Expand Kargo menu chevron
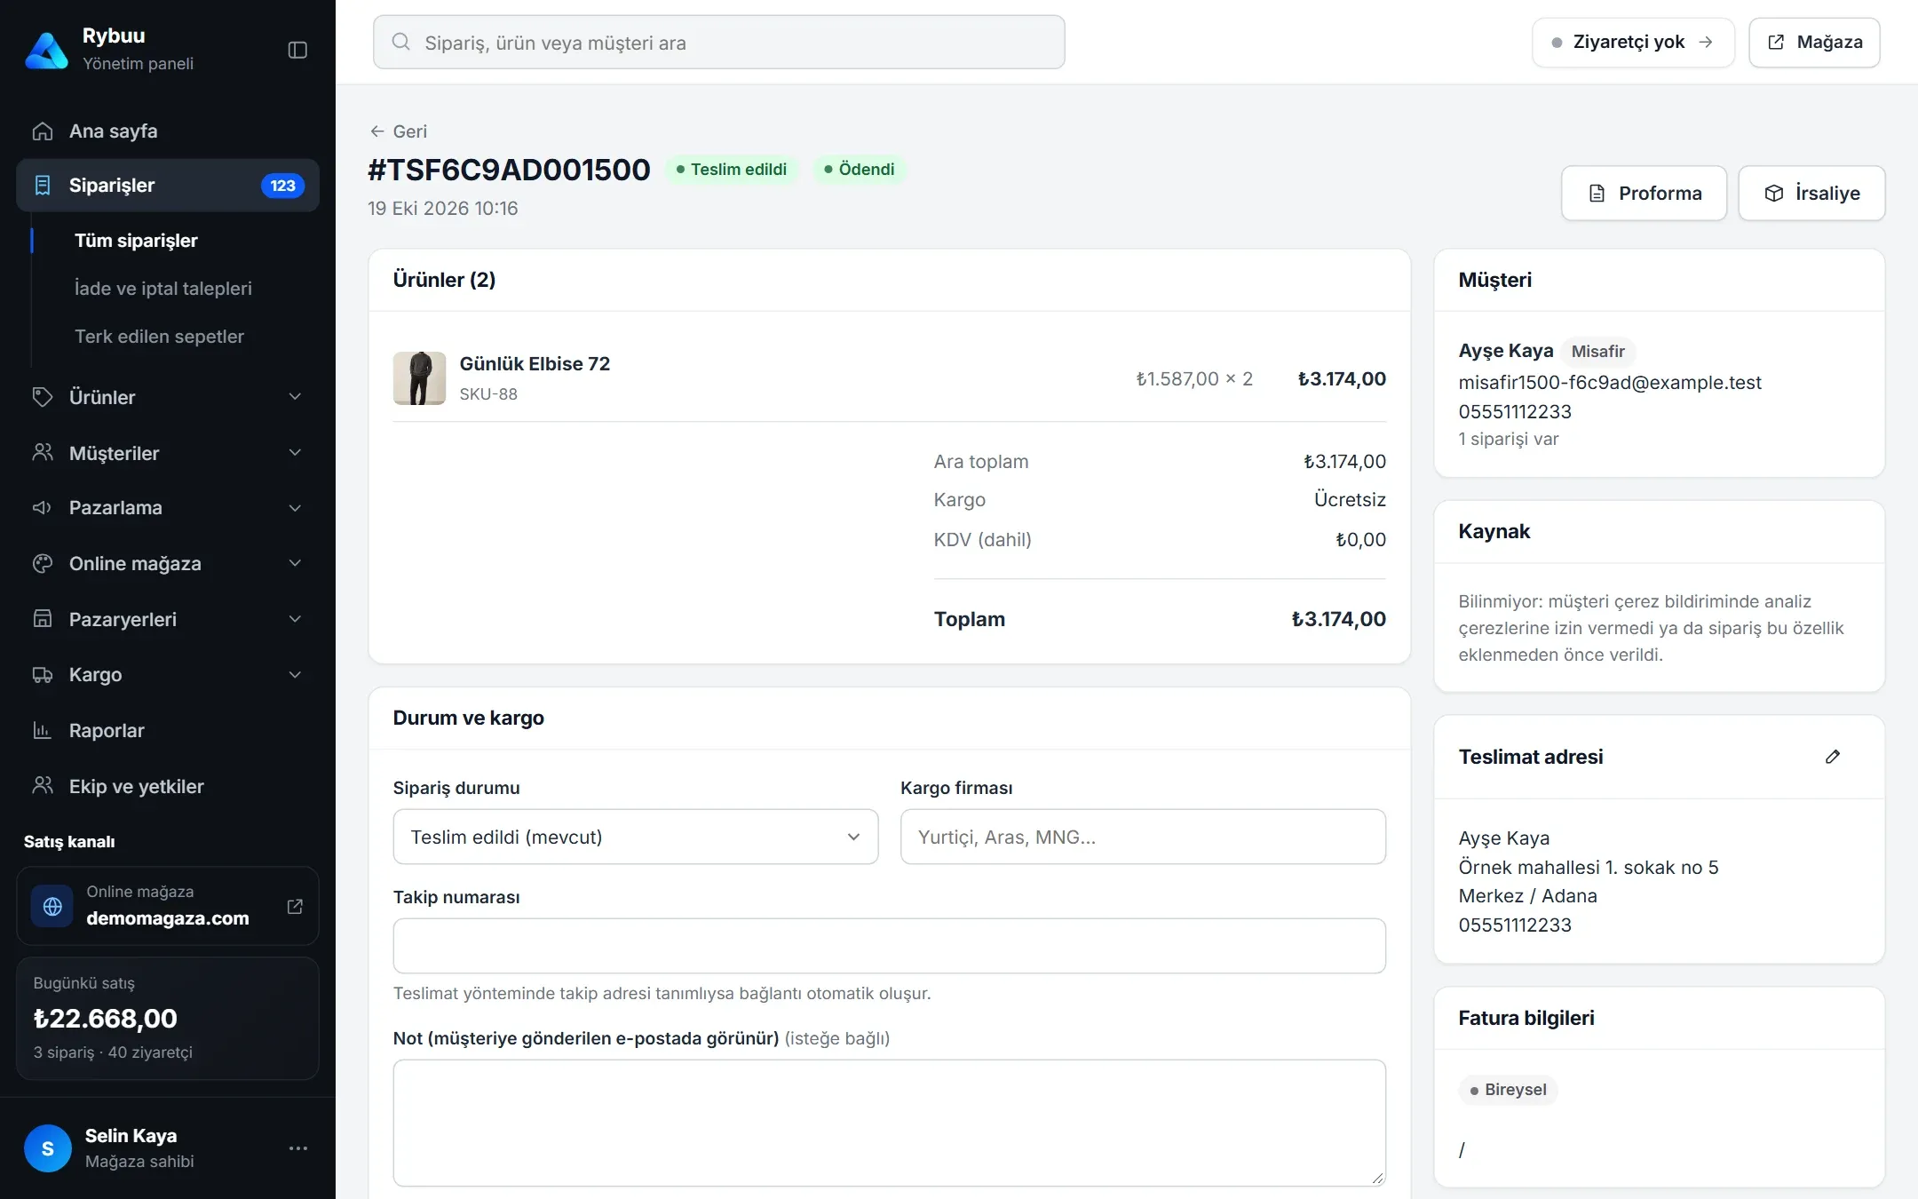Viewport: 1918px width, 1199px height. [x=295, y=675]
